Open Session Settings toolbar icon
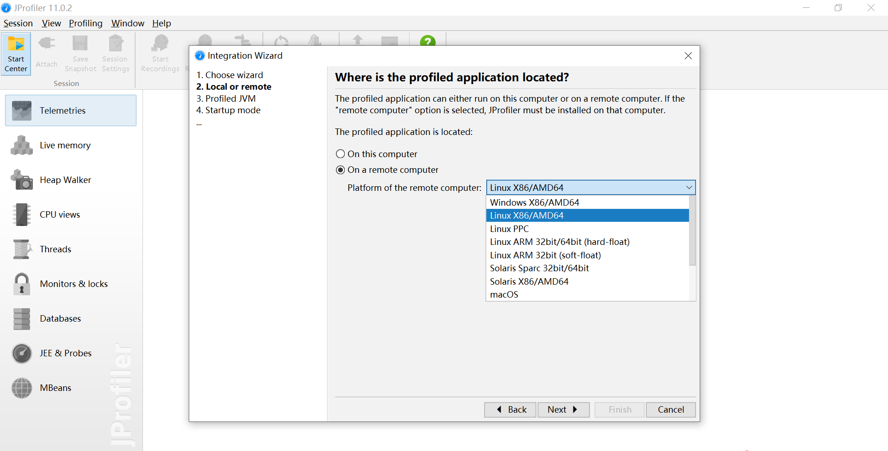Image resolution: width=888 pixels, height=451 pixels. 115,54
